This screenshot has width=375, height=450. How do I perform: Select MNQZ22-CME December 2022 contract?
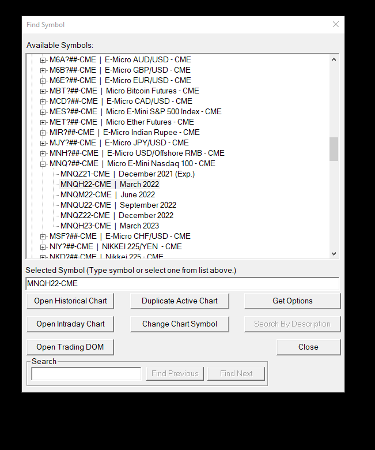click(117, 215)
